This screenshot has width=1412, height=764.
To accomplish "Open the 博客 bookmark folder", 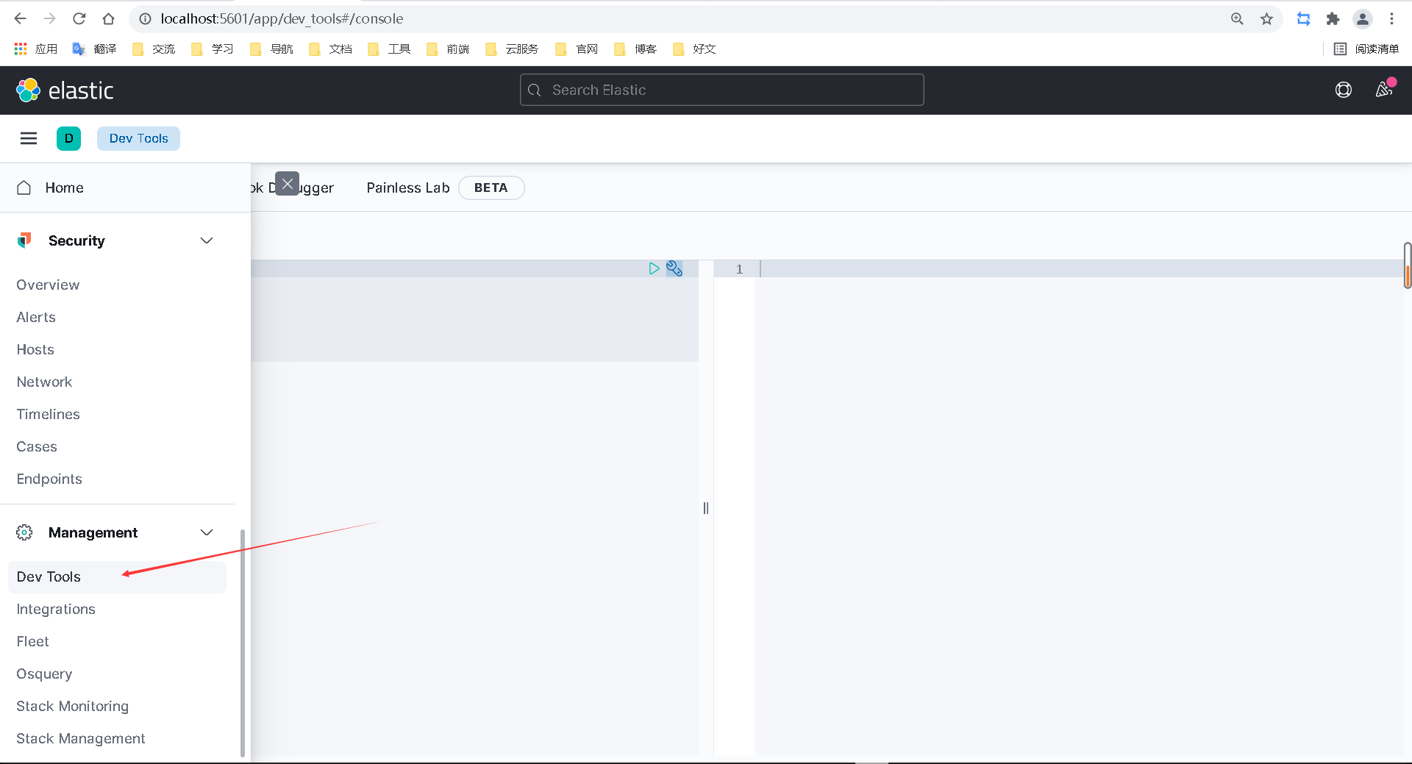I will (635, 49).
